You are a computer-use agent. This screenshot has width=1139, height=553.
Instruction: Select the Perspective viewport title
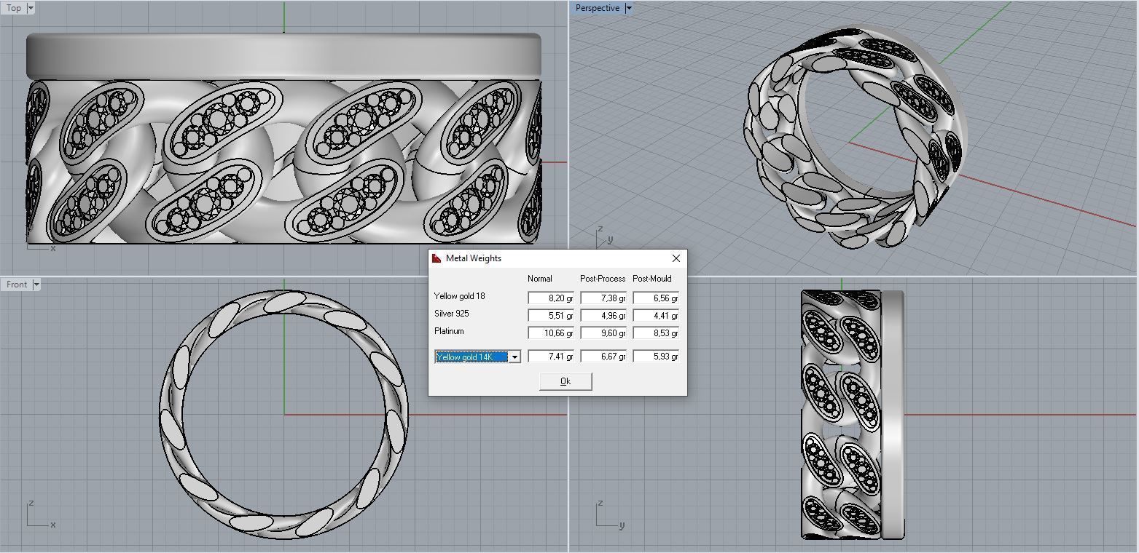coord(597,8)
